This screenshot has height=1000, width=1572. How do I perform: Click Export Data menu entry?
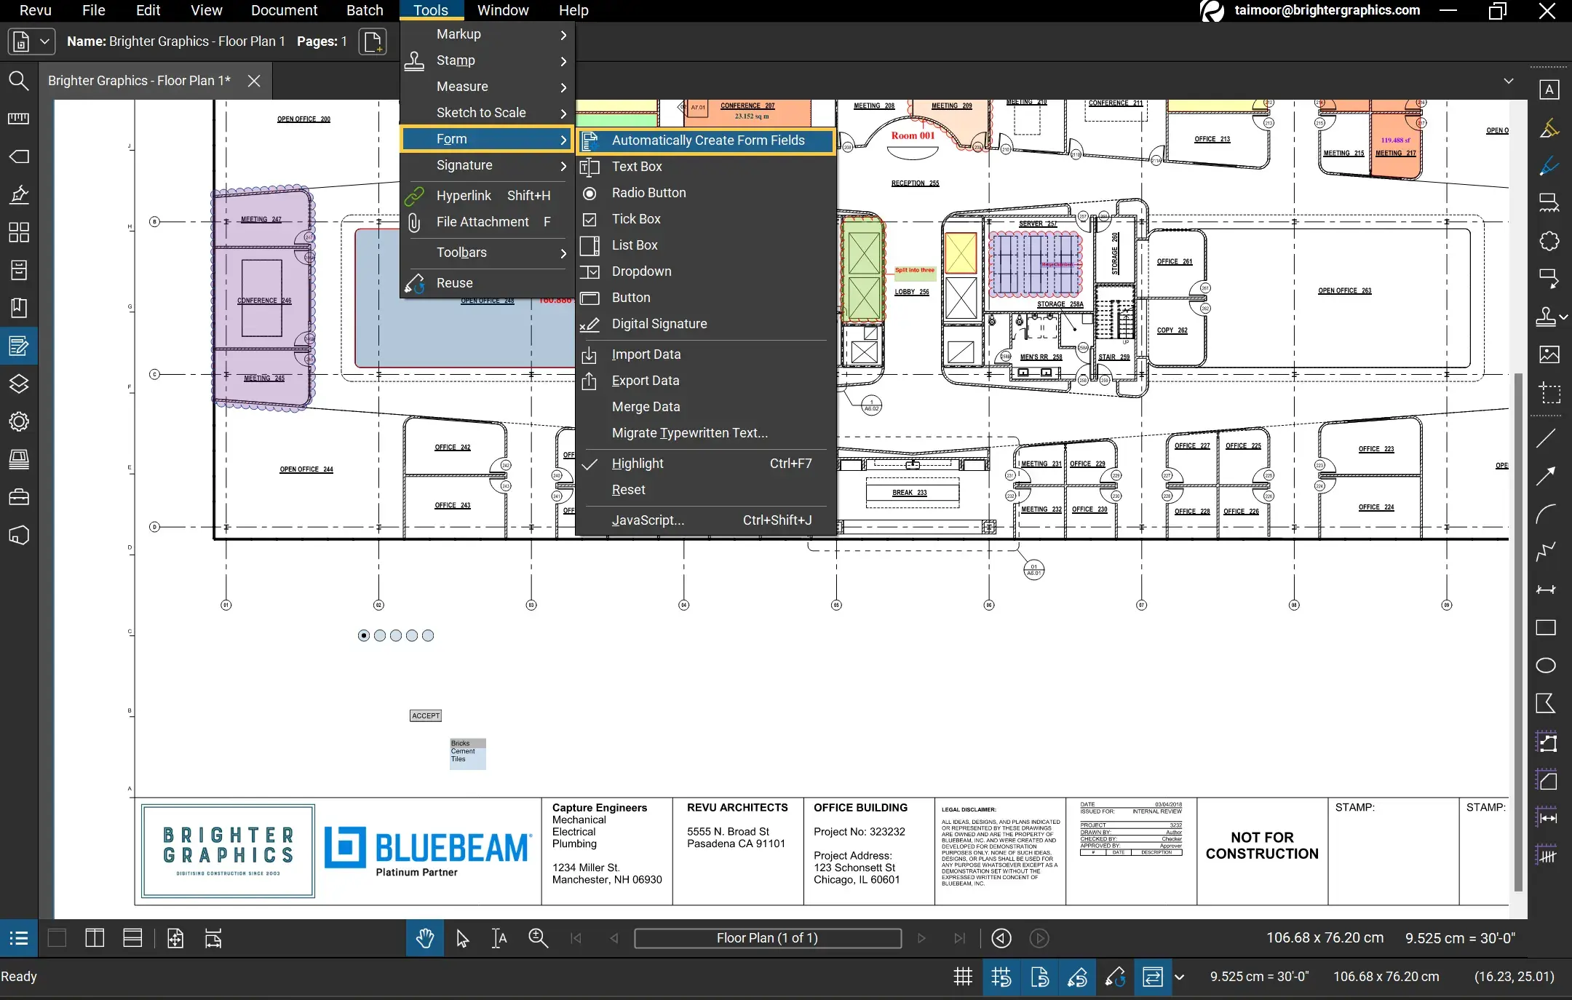(x=706, y=381)
